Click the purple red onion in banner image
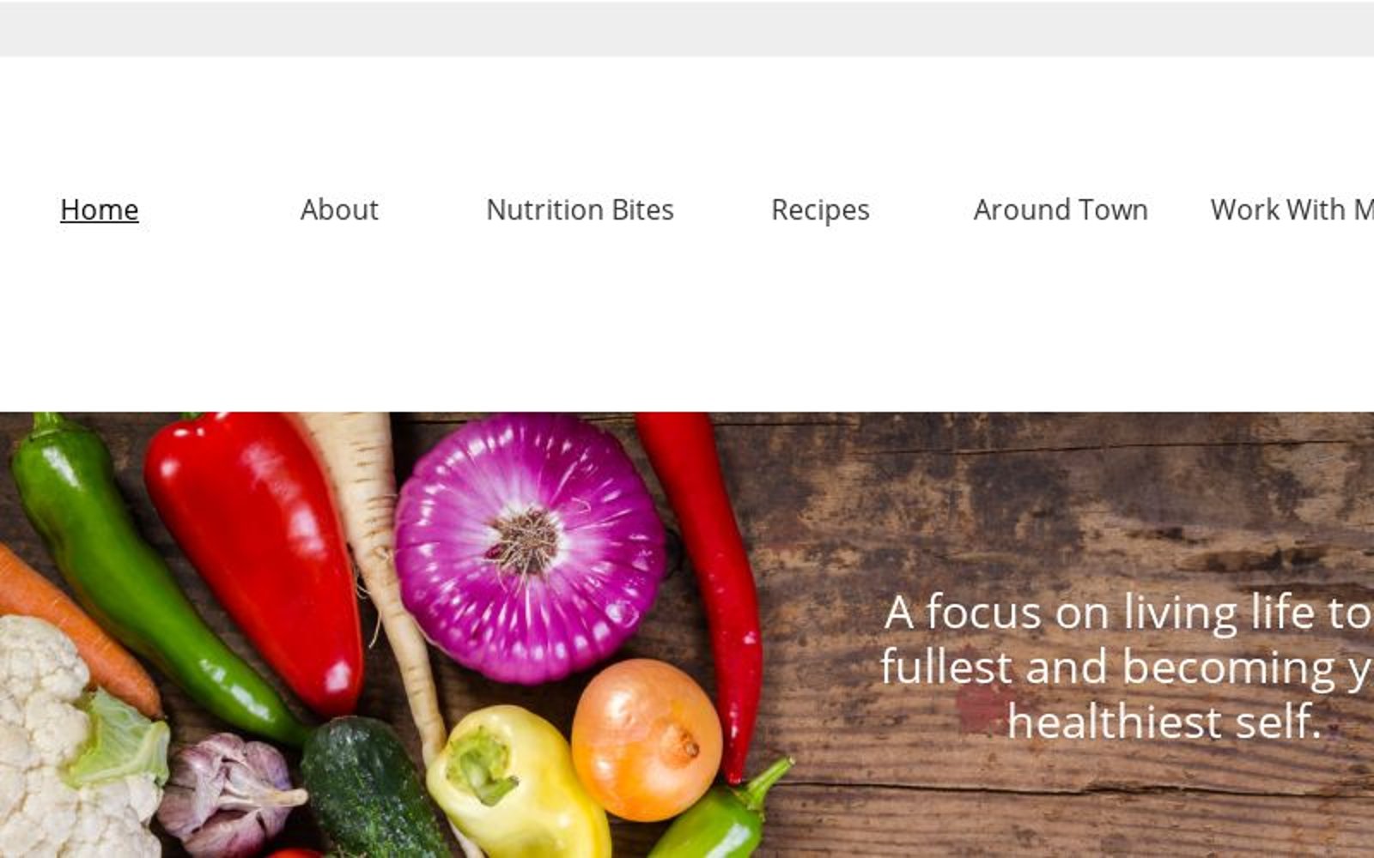 point(530,547)
